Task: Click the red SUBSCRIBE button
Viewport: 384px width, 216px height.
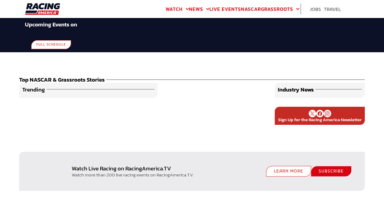Action: point(331,171)
